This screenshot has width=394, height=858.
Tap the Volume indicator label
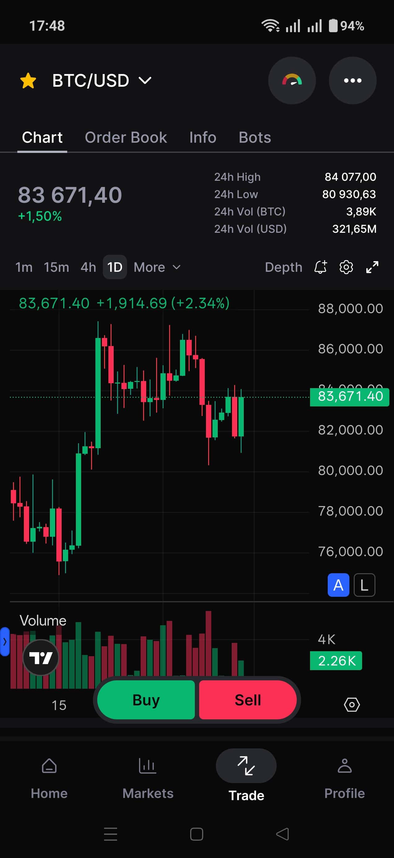click(43, 621)
